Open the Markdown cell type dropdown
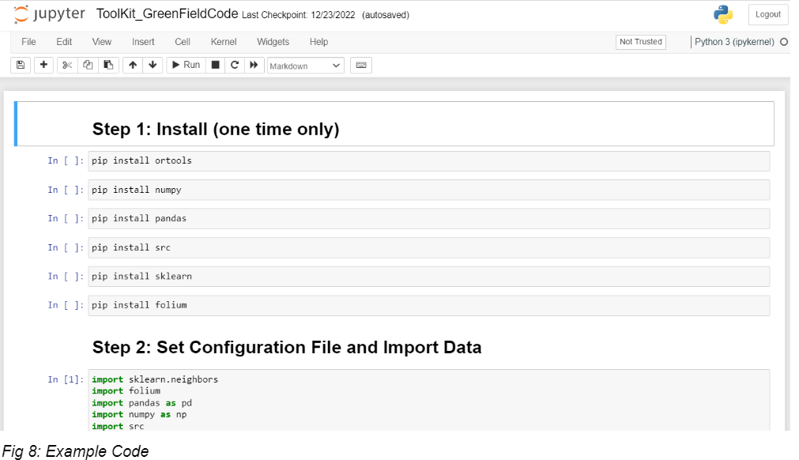The image size is (799, 460). [x=305, y=66]
